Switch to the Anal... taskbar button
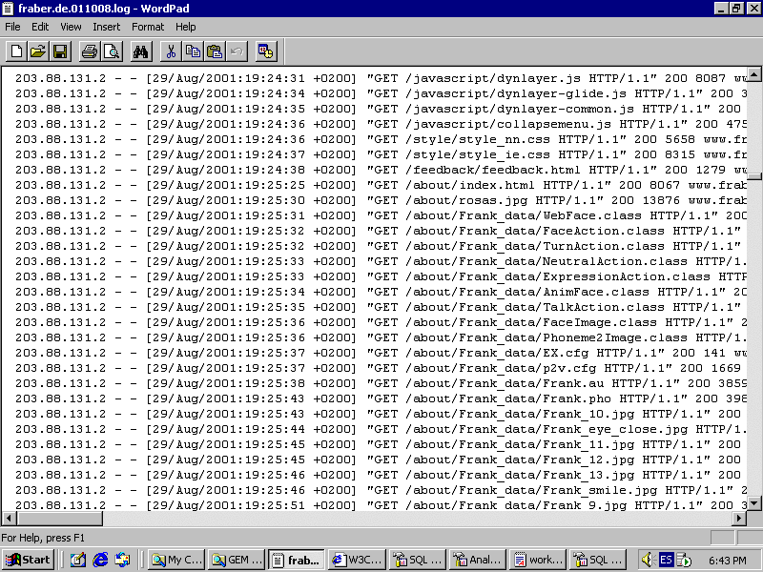763x572 pixels. (477, 560)
